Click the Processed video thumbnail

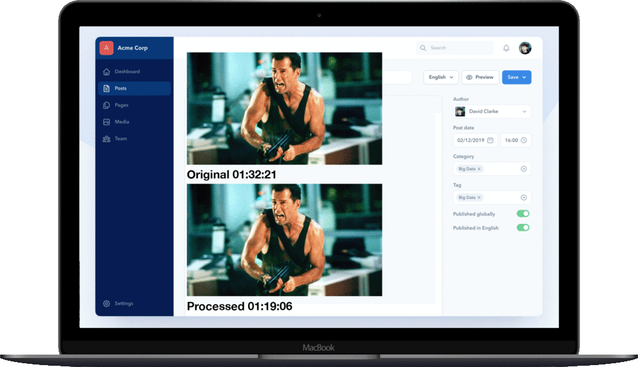284,239
